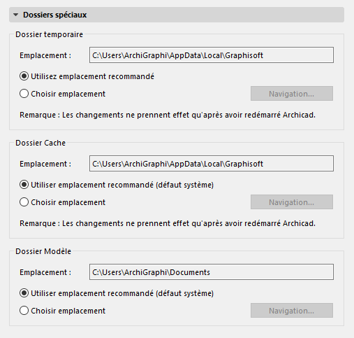Click the Emplacement label in Dossier temporaire
Screen dimensions: 354x338
pos(45,55)
